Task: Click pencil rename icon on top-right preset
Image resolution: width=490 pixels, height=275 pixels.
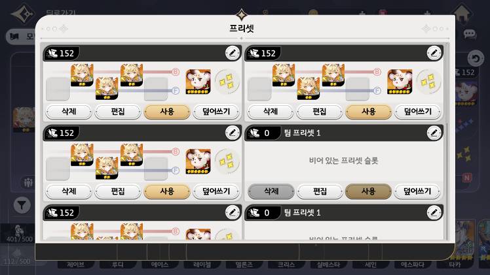Action: pyautogui.click(x=434, y=54)
